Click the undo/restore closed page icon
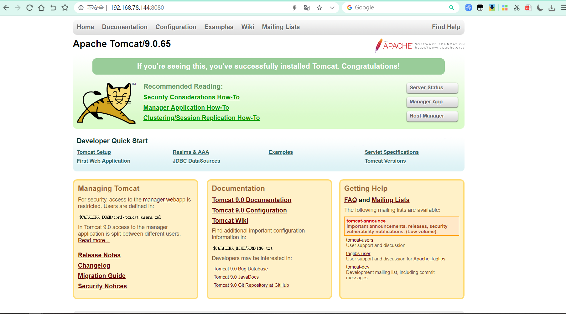This screenshot has width=566, height=314. click(53, 8)
